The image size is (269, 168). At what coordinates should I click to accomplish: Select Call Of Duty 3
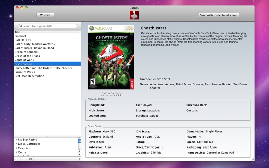coord(47,40)
